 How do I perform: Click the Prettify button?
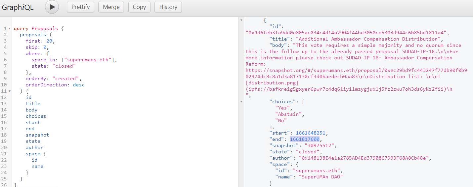80,7
